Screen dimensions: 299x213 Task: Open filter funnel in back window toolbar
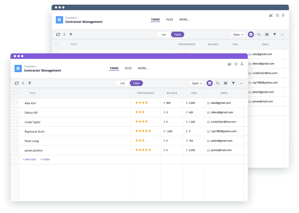274,34
